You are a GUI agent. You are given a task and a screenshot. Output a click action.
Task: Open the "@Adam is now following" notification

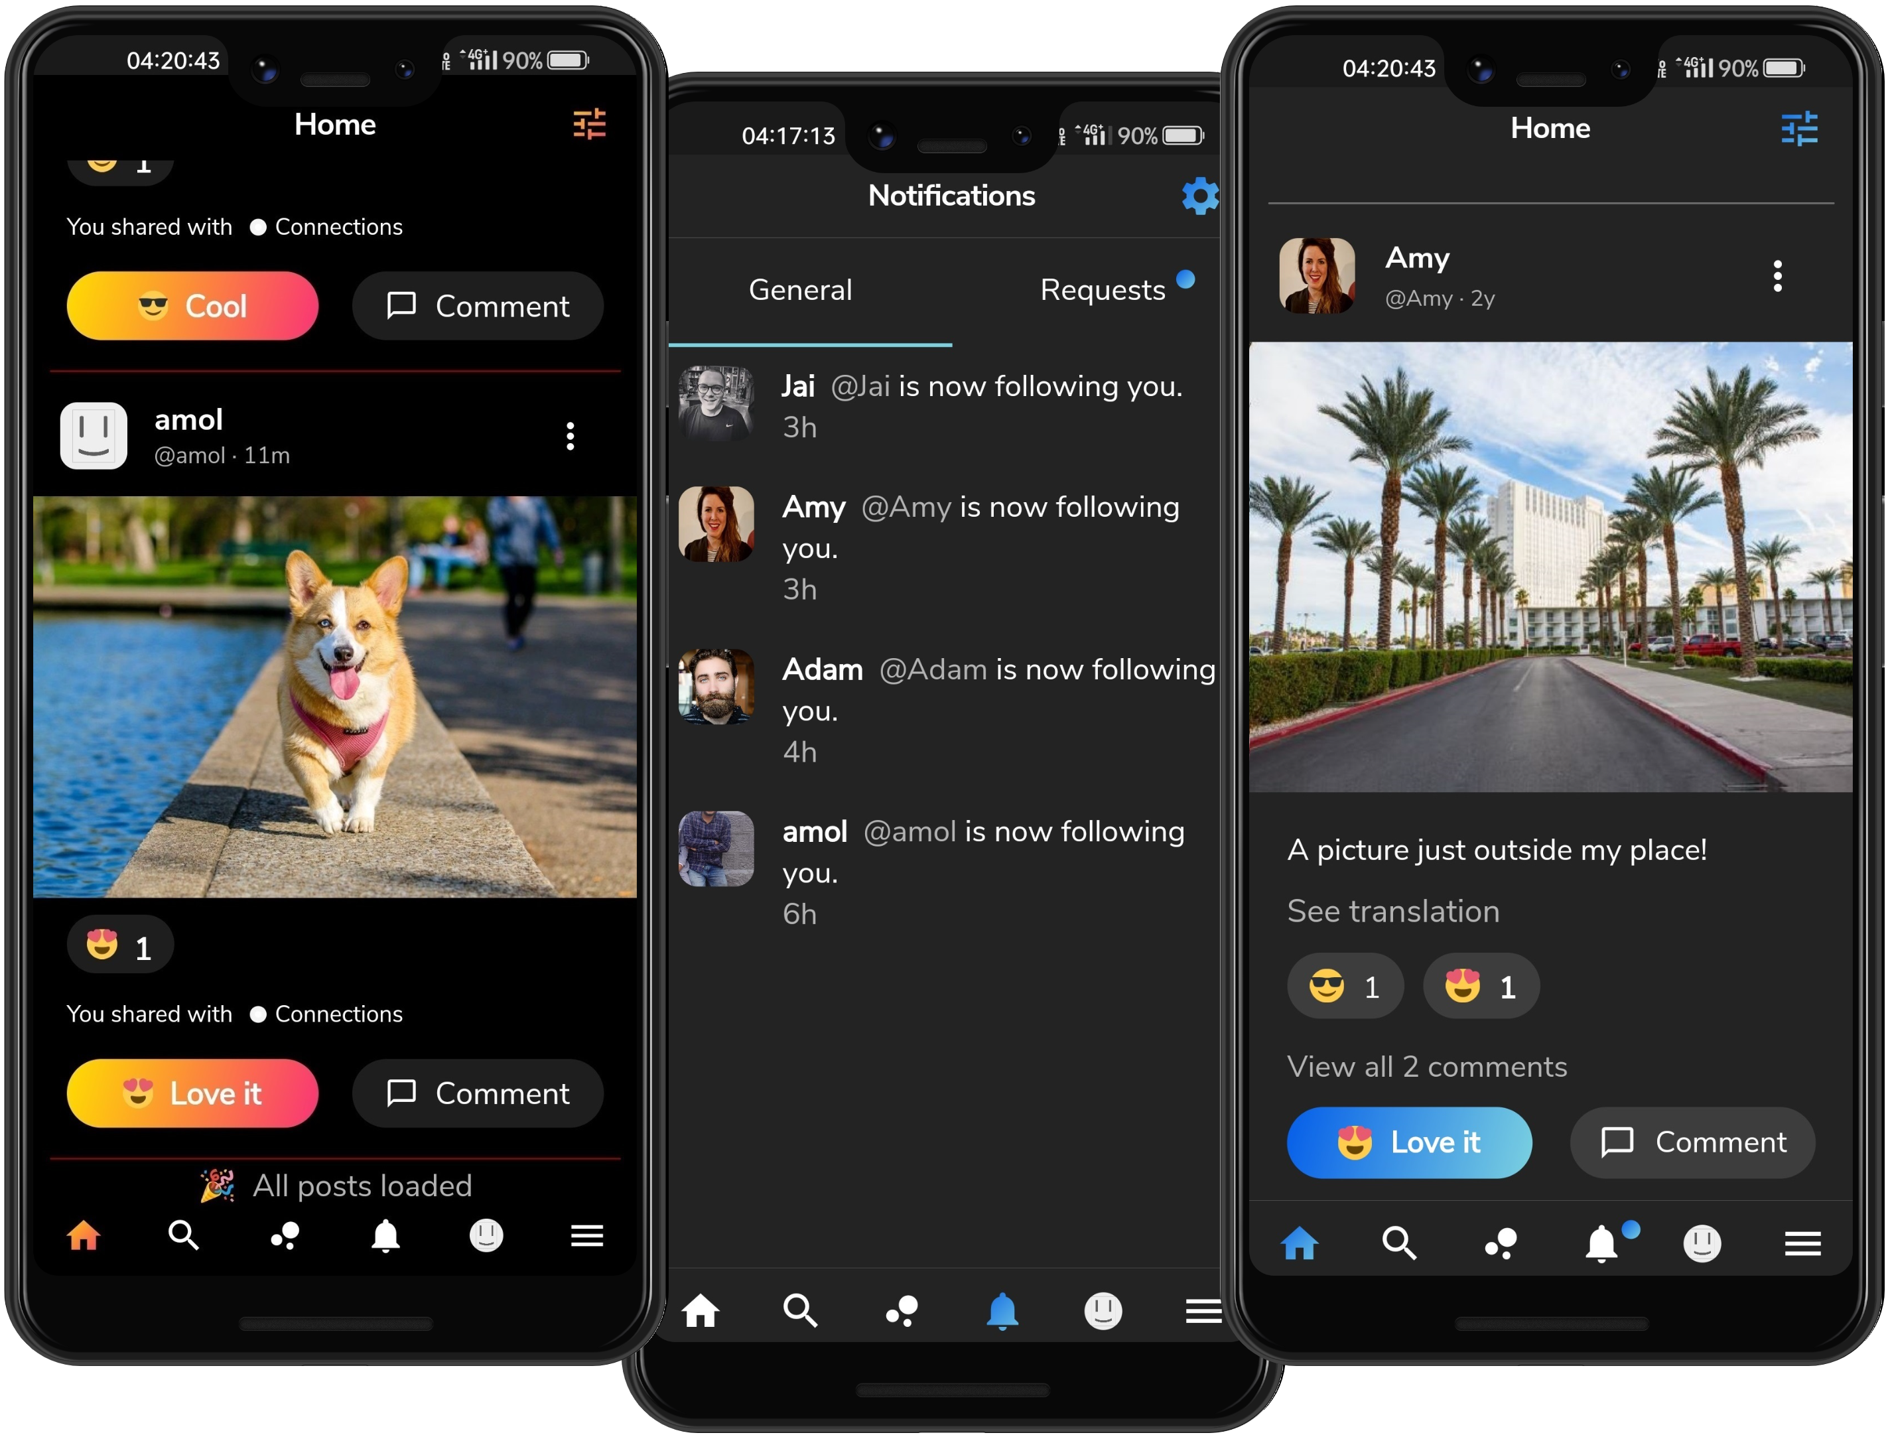[x=946, y=710]
